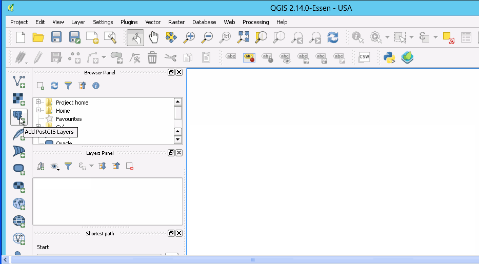Click horizontal scrollbar left arrow
479x264 pixels.
coord(5,260)
